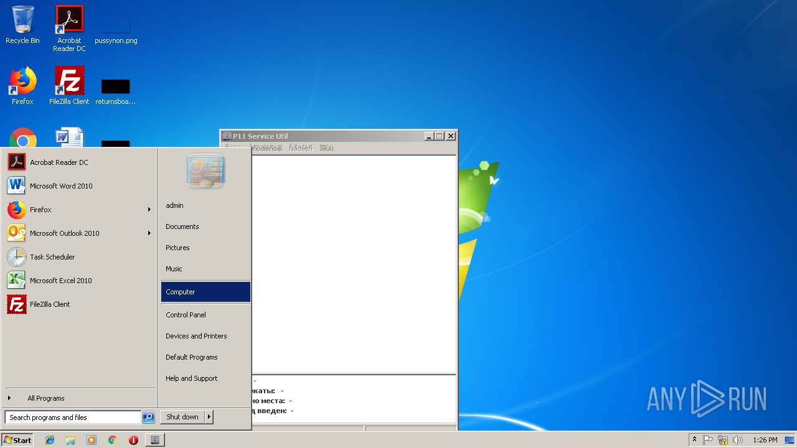The image size is (797, 448).
Task: Click P11 Service Util title bar icon
Action: pyautogui.click(x=227, y=136)
